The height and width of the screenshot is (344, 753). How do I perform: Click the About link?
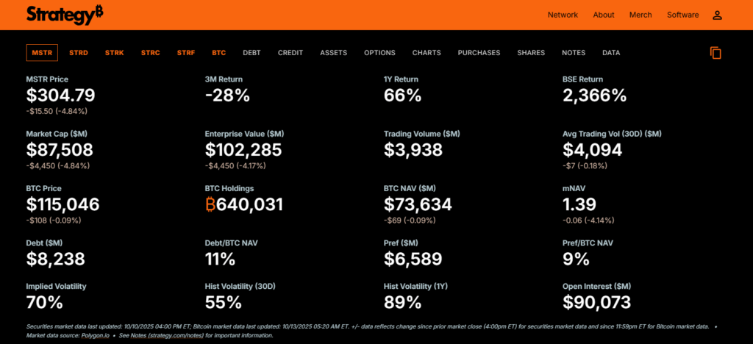tap(604, 15)
